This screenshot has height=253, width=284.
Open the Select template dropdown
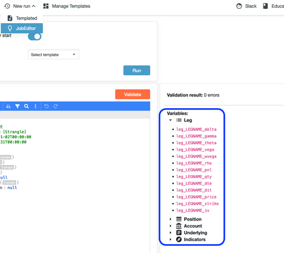(x=53, y=54)
